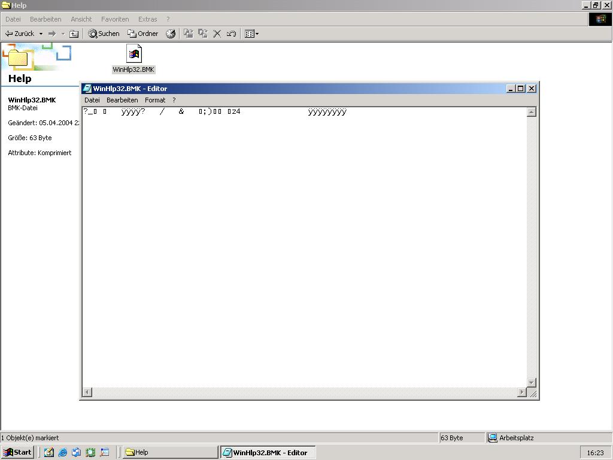Click the Up one folder level icon
613x460 pixels.
pyautogui.click(x=74, y=34)
